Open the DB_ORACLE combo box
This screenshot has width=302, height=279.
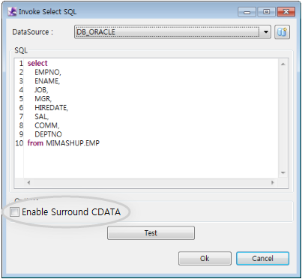(x=172, y=32)
